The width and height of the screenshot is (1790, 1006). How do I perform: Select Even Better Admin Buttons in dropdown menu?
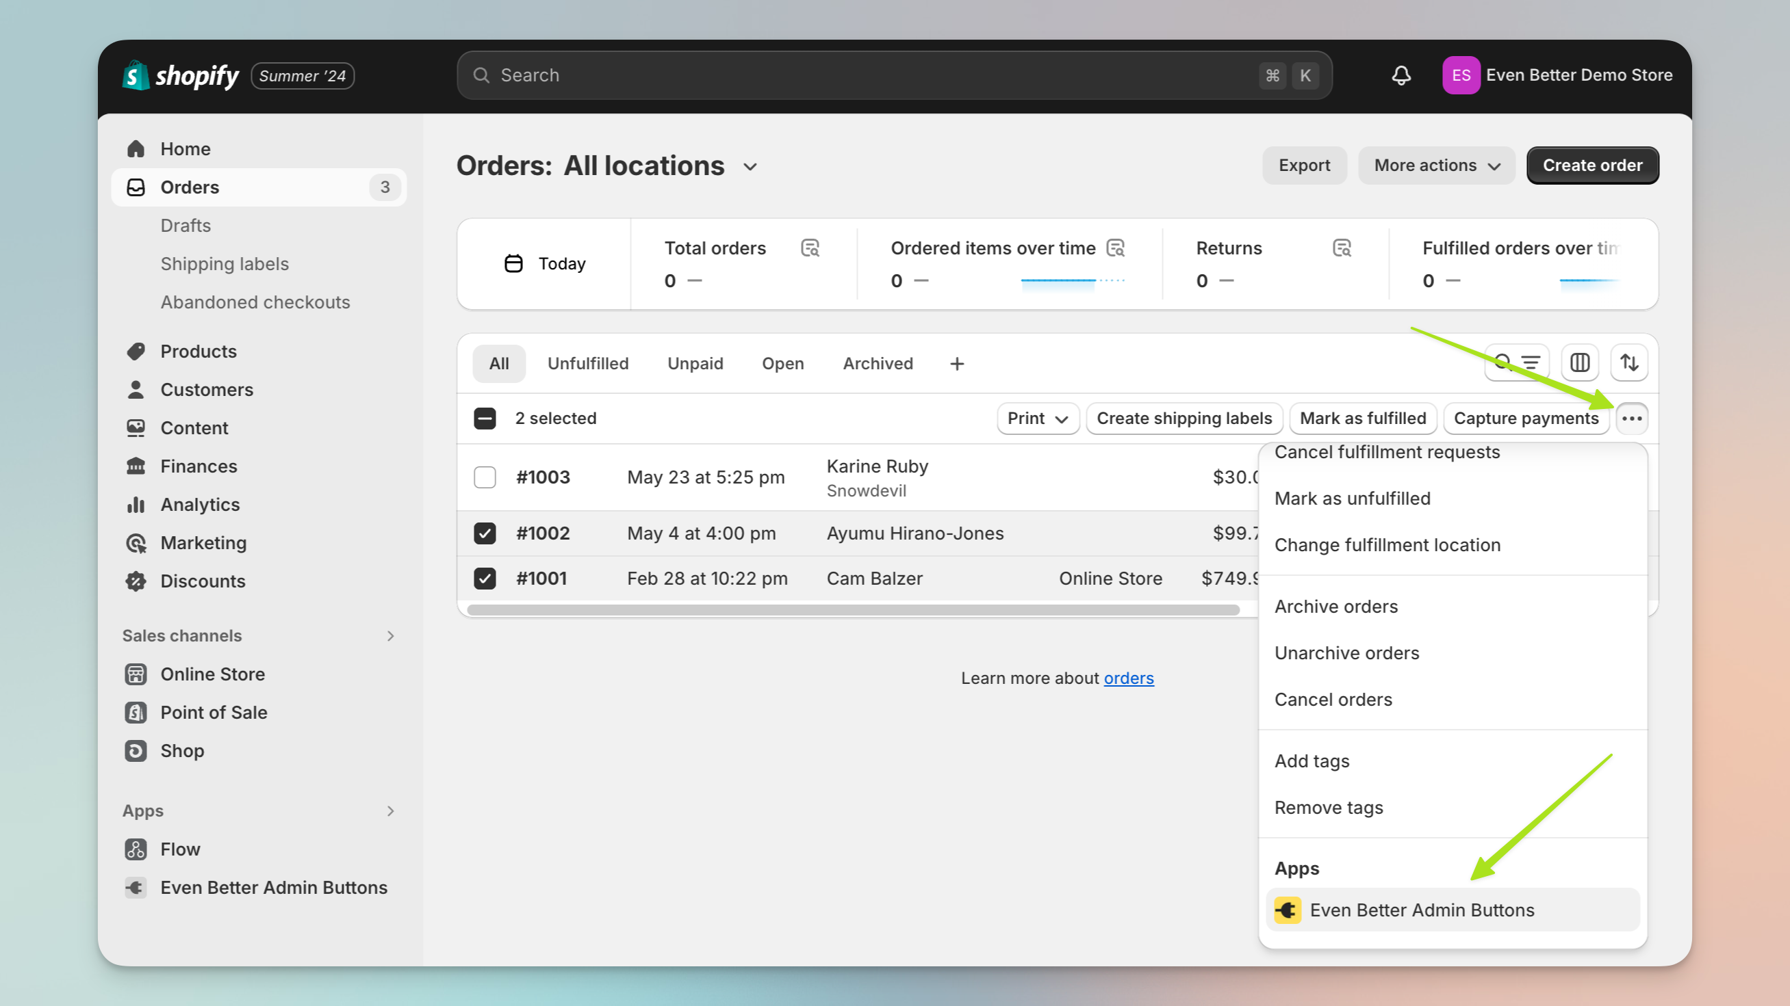1453,910
